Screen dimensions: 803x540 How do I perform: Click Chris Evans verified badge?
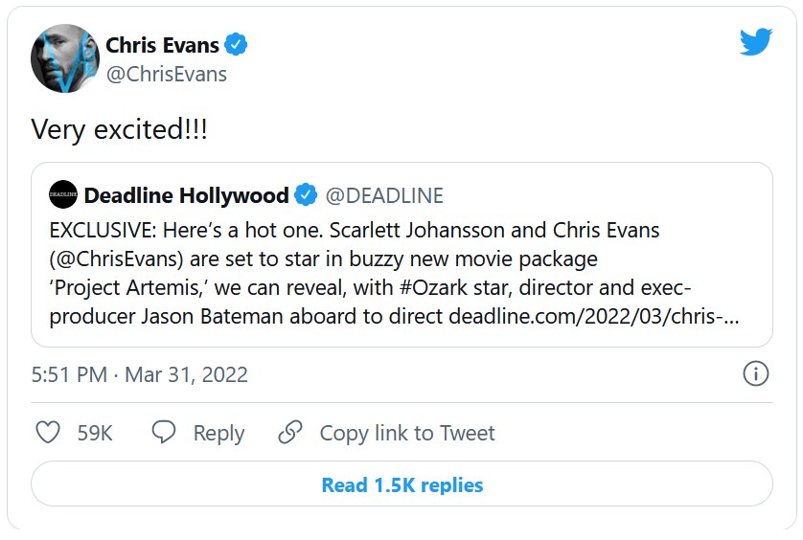237,45
